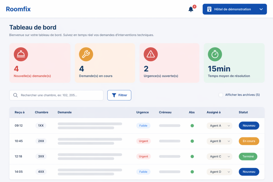Click the red service bell icon

tap(21, 54)
